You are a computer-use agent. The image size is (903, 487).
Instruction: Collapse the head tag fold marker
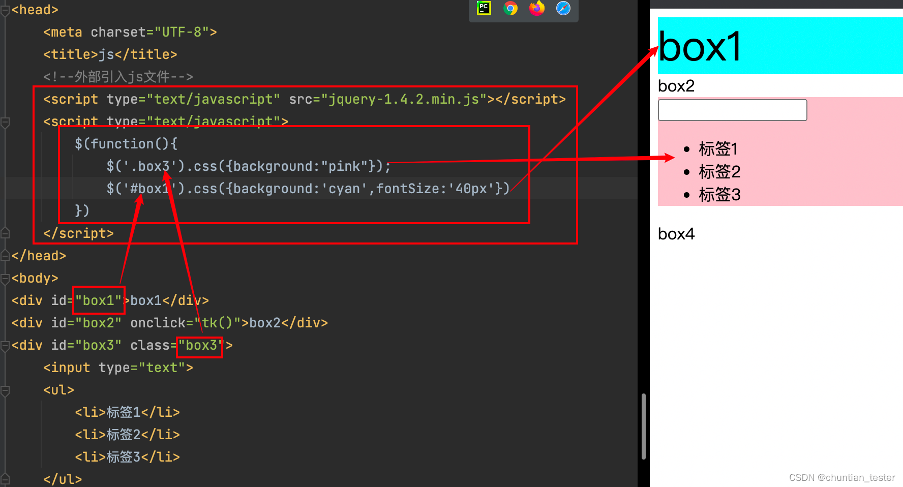(5, 10)
